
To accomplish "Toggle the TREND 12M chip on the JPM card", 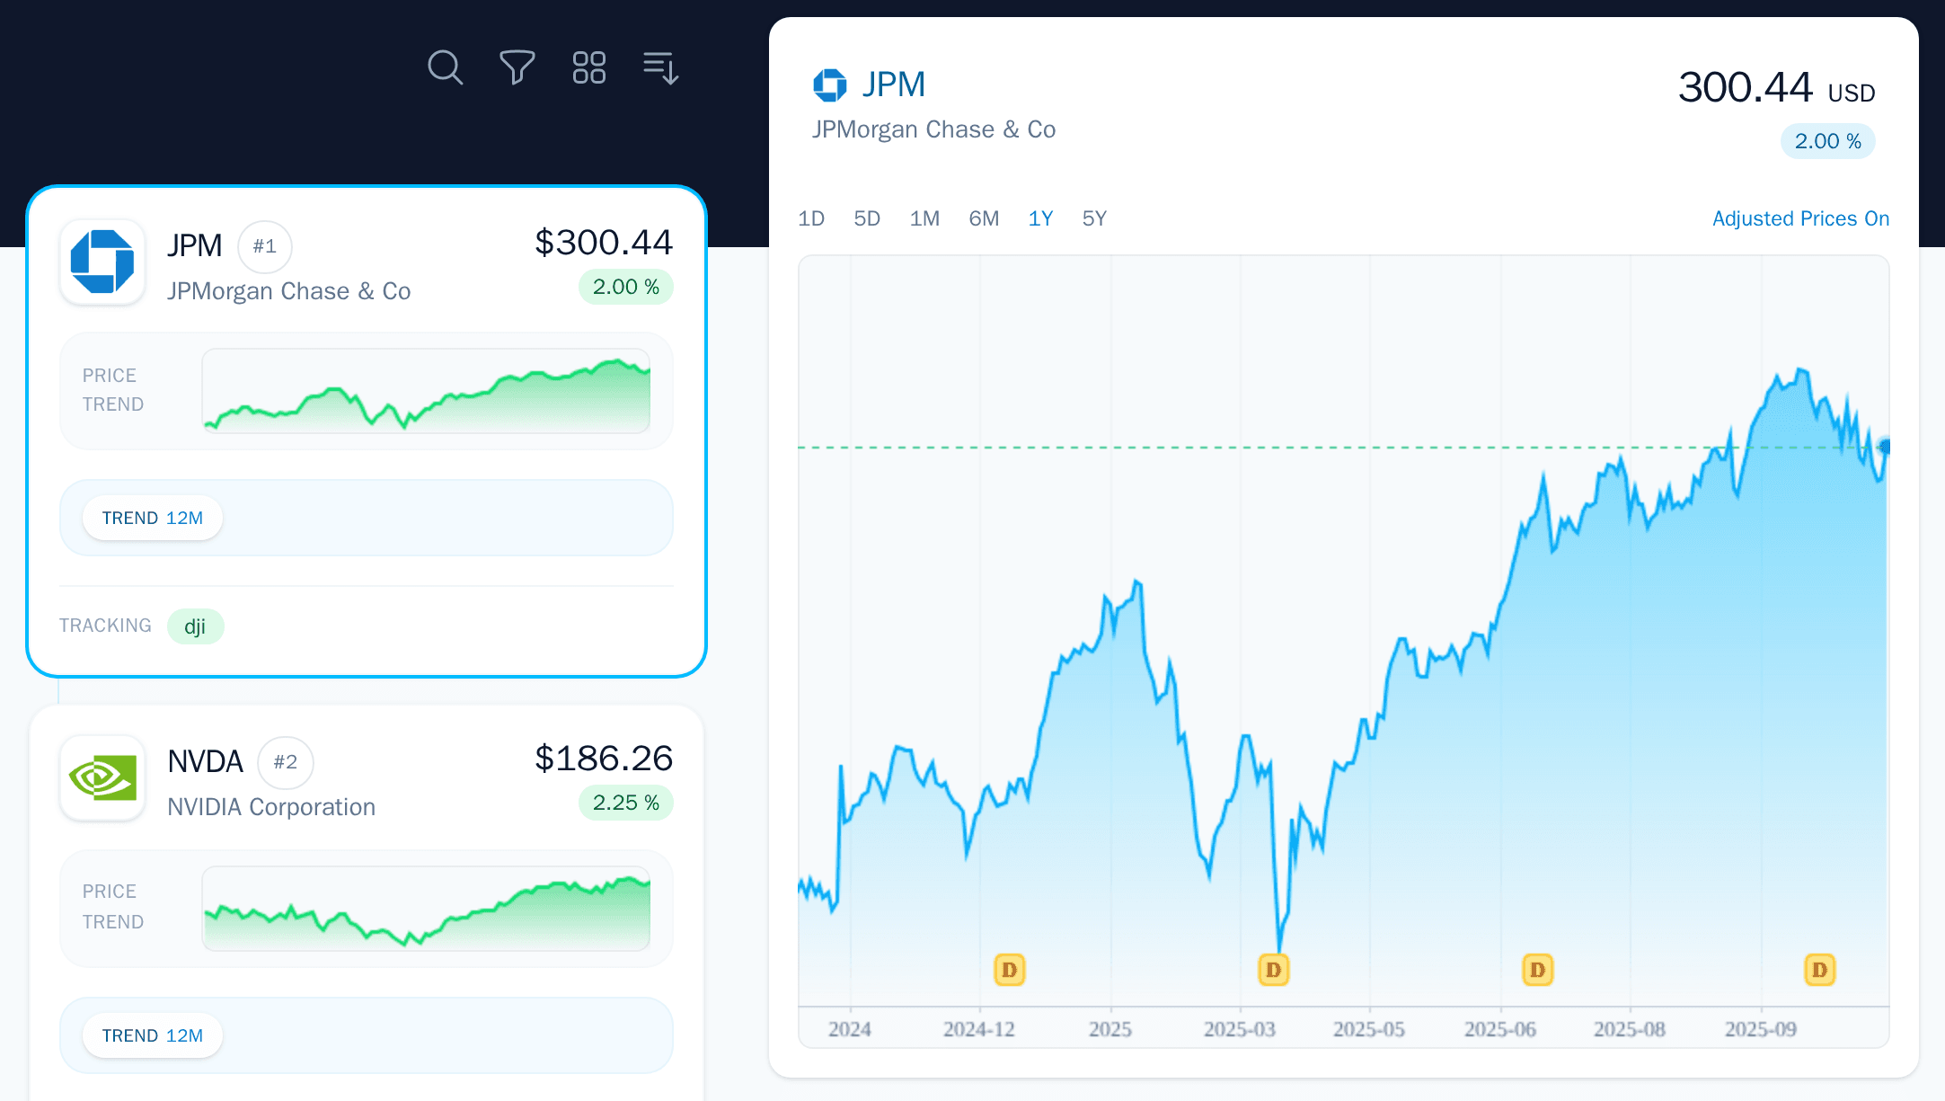I will pyautogui.click(x=152, y=517).
